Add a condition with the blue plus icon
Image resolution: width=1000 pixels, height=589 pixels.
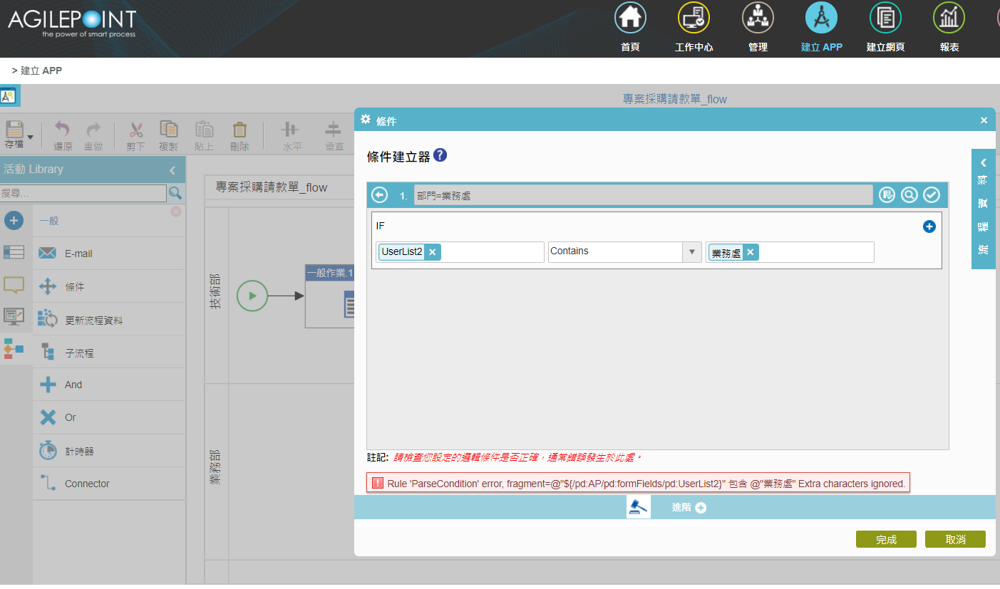[x=929, y=226]
